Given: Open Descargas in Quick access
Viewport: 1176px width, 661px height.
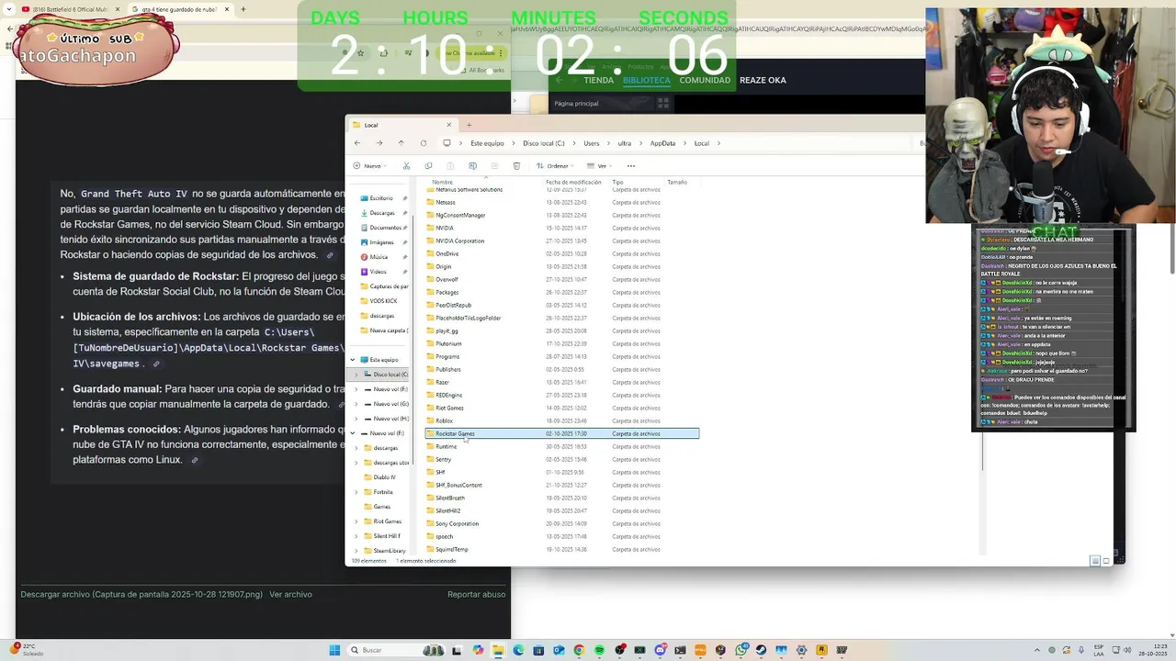Looking at the screenshot, I should 382,213.
